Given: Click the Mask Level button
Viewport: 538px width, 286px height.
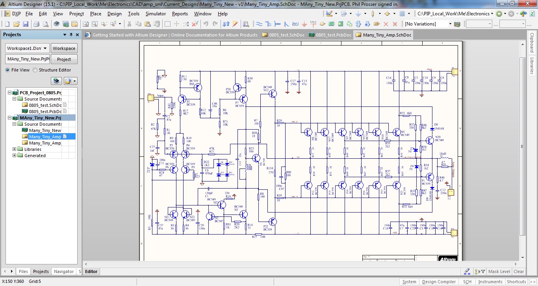Looking at the screenshot, I should (x=499, y=271).
